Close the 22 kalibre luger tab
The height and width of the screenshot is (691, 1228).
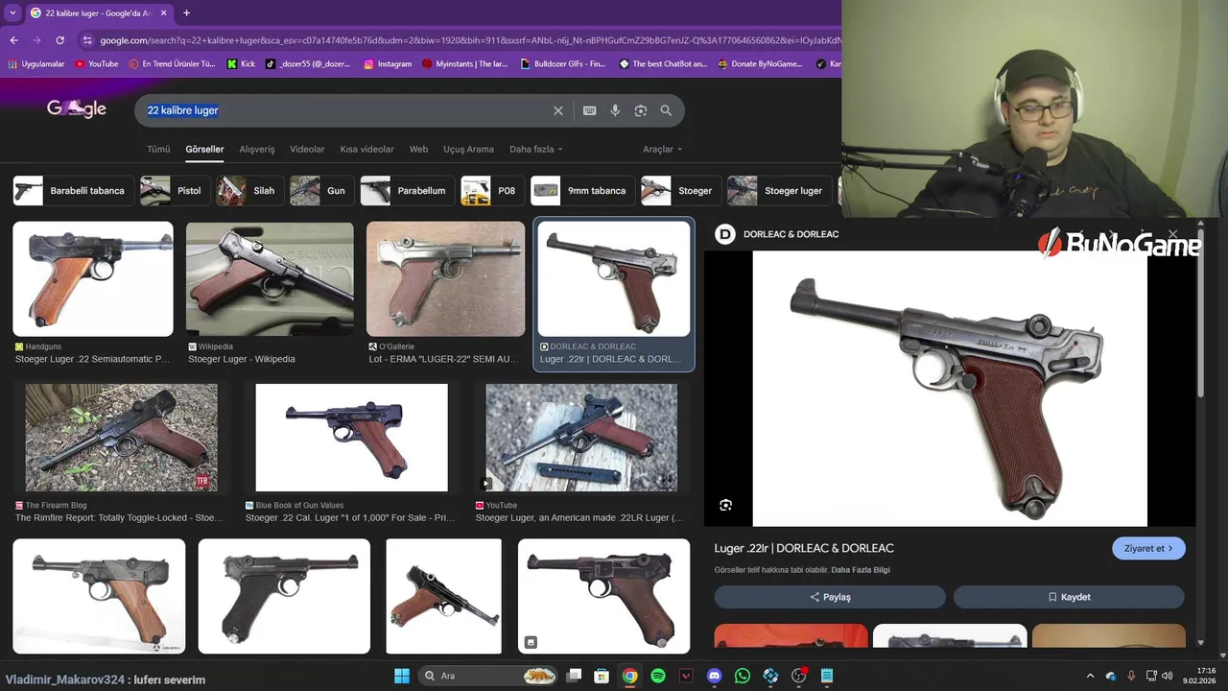163,12
